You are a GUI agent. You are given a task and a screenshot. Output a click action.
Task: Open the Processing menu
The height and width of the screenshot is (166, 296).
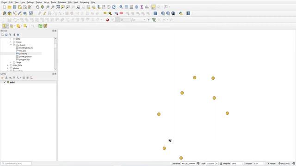click(x=85, y=2)
